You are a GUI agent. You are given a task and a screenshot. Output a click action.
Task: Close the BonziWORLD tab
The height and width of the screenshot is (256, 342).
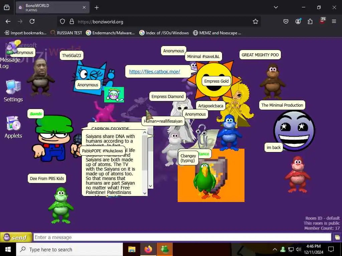84,8
